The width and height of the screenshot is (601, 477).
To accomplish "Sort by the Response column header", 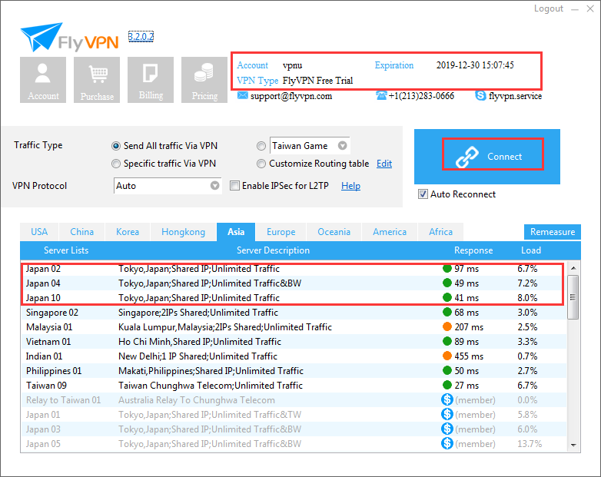I will [x=473, y=250].
